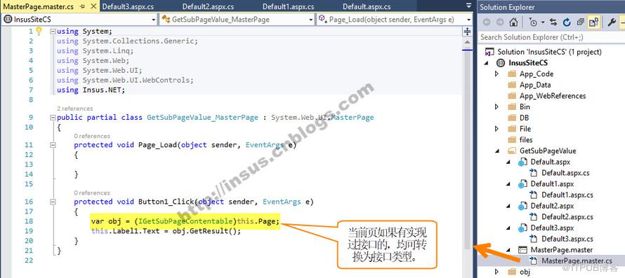Image resolution: width=625 pixels, height=278 pixels.
Task: Collapse the GetSubPageValue folder node
Action: tap(497, 151)
